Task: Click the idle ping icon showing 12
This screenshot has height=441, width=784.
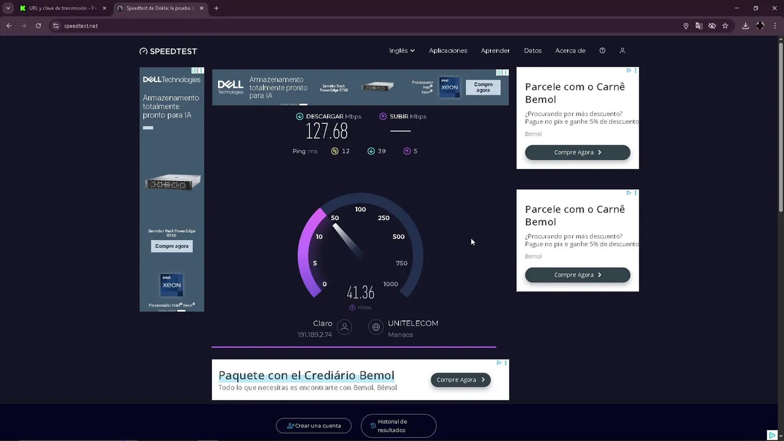Action: 335,151
